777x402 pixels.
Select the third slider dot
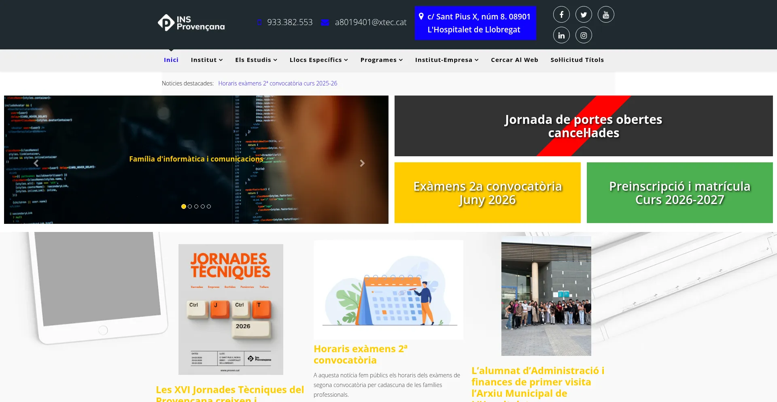[196, 206]
